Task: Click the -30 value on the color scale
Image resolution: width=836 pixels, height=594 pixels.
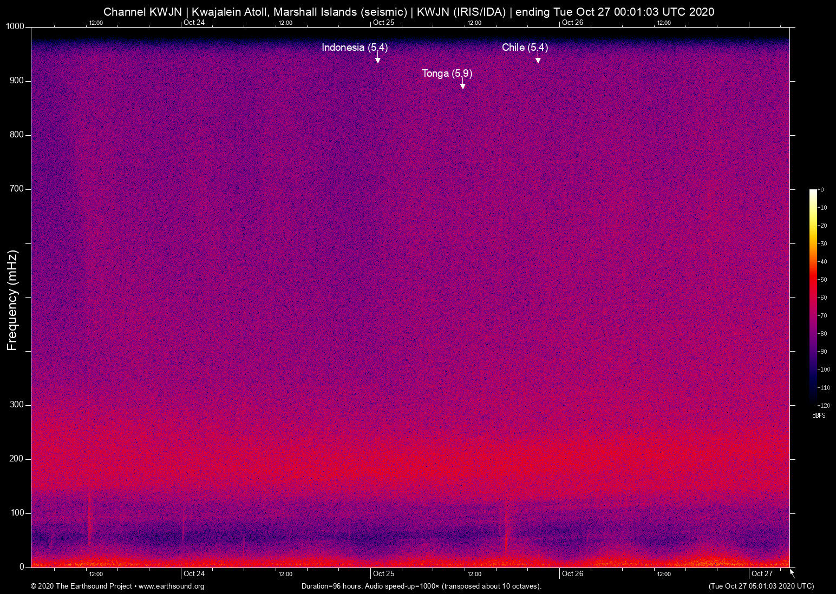Action: (822, 244)
